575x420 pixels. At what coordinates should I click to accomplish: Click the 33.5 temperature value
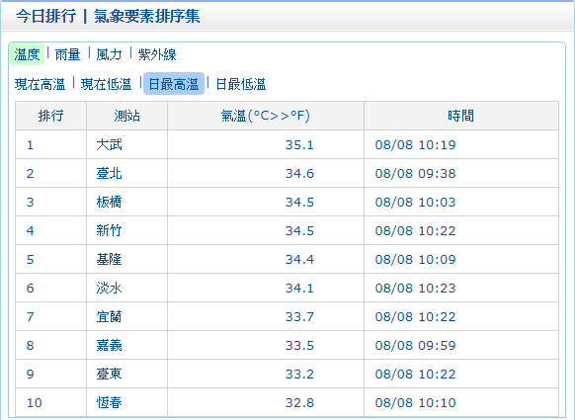(x=299, y=346)
